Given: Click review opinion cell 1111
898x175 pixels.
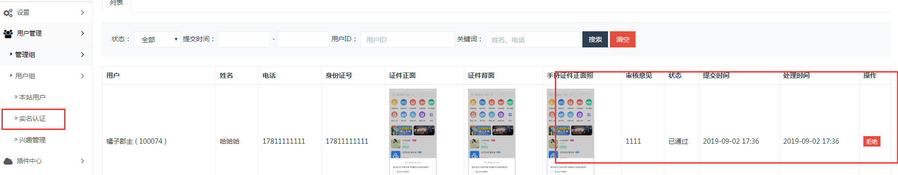Looking at the screenshot, I should [633, 141].
